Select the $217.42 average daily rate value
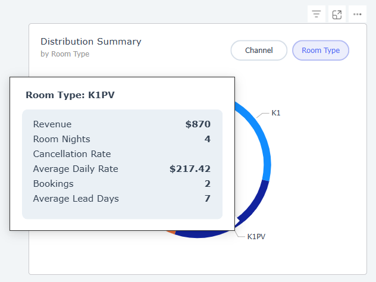 pyautogui.click(x=190, y=169)
